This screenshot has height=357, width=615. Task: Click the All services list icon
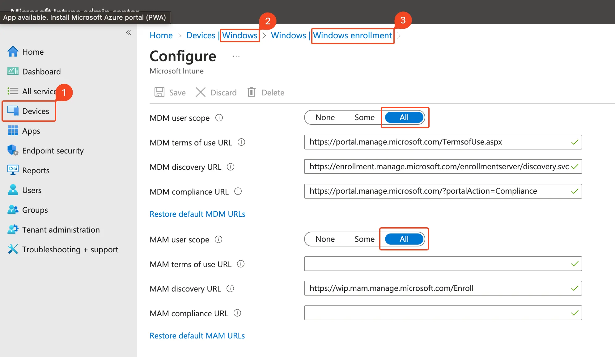click(x=13, y=91)
